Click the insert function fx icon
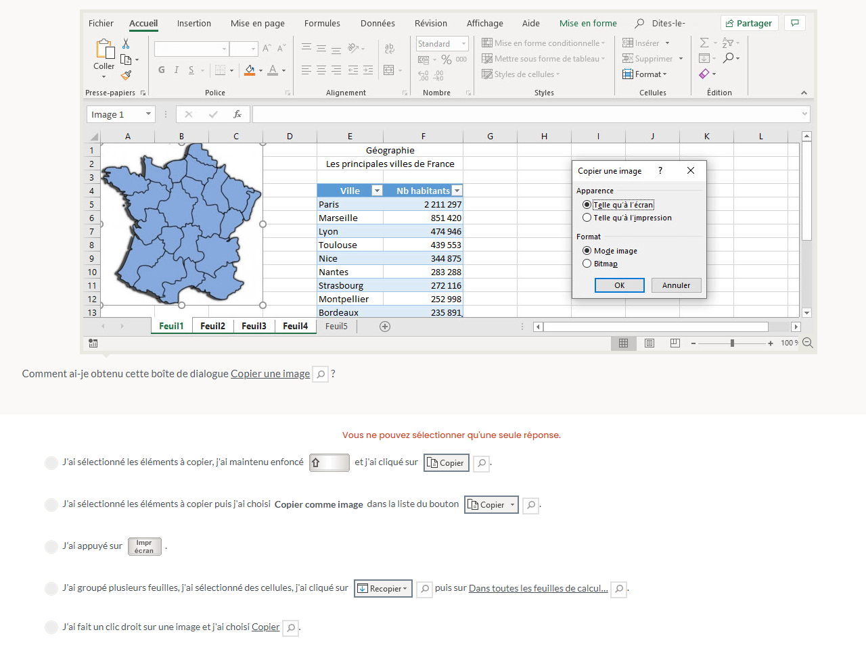This screenshot has width=866, height=649. click(x=237, y=114)
